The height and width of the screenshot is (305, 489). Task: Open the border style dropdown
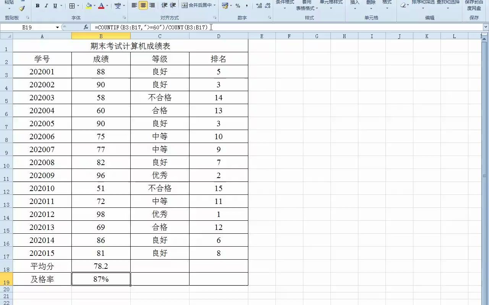point(78,6)
